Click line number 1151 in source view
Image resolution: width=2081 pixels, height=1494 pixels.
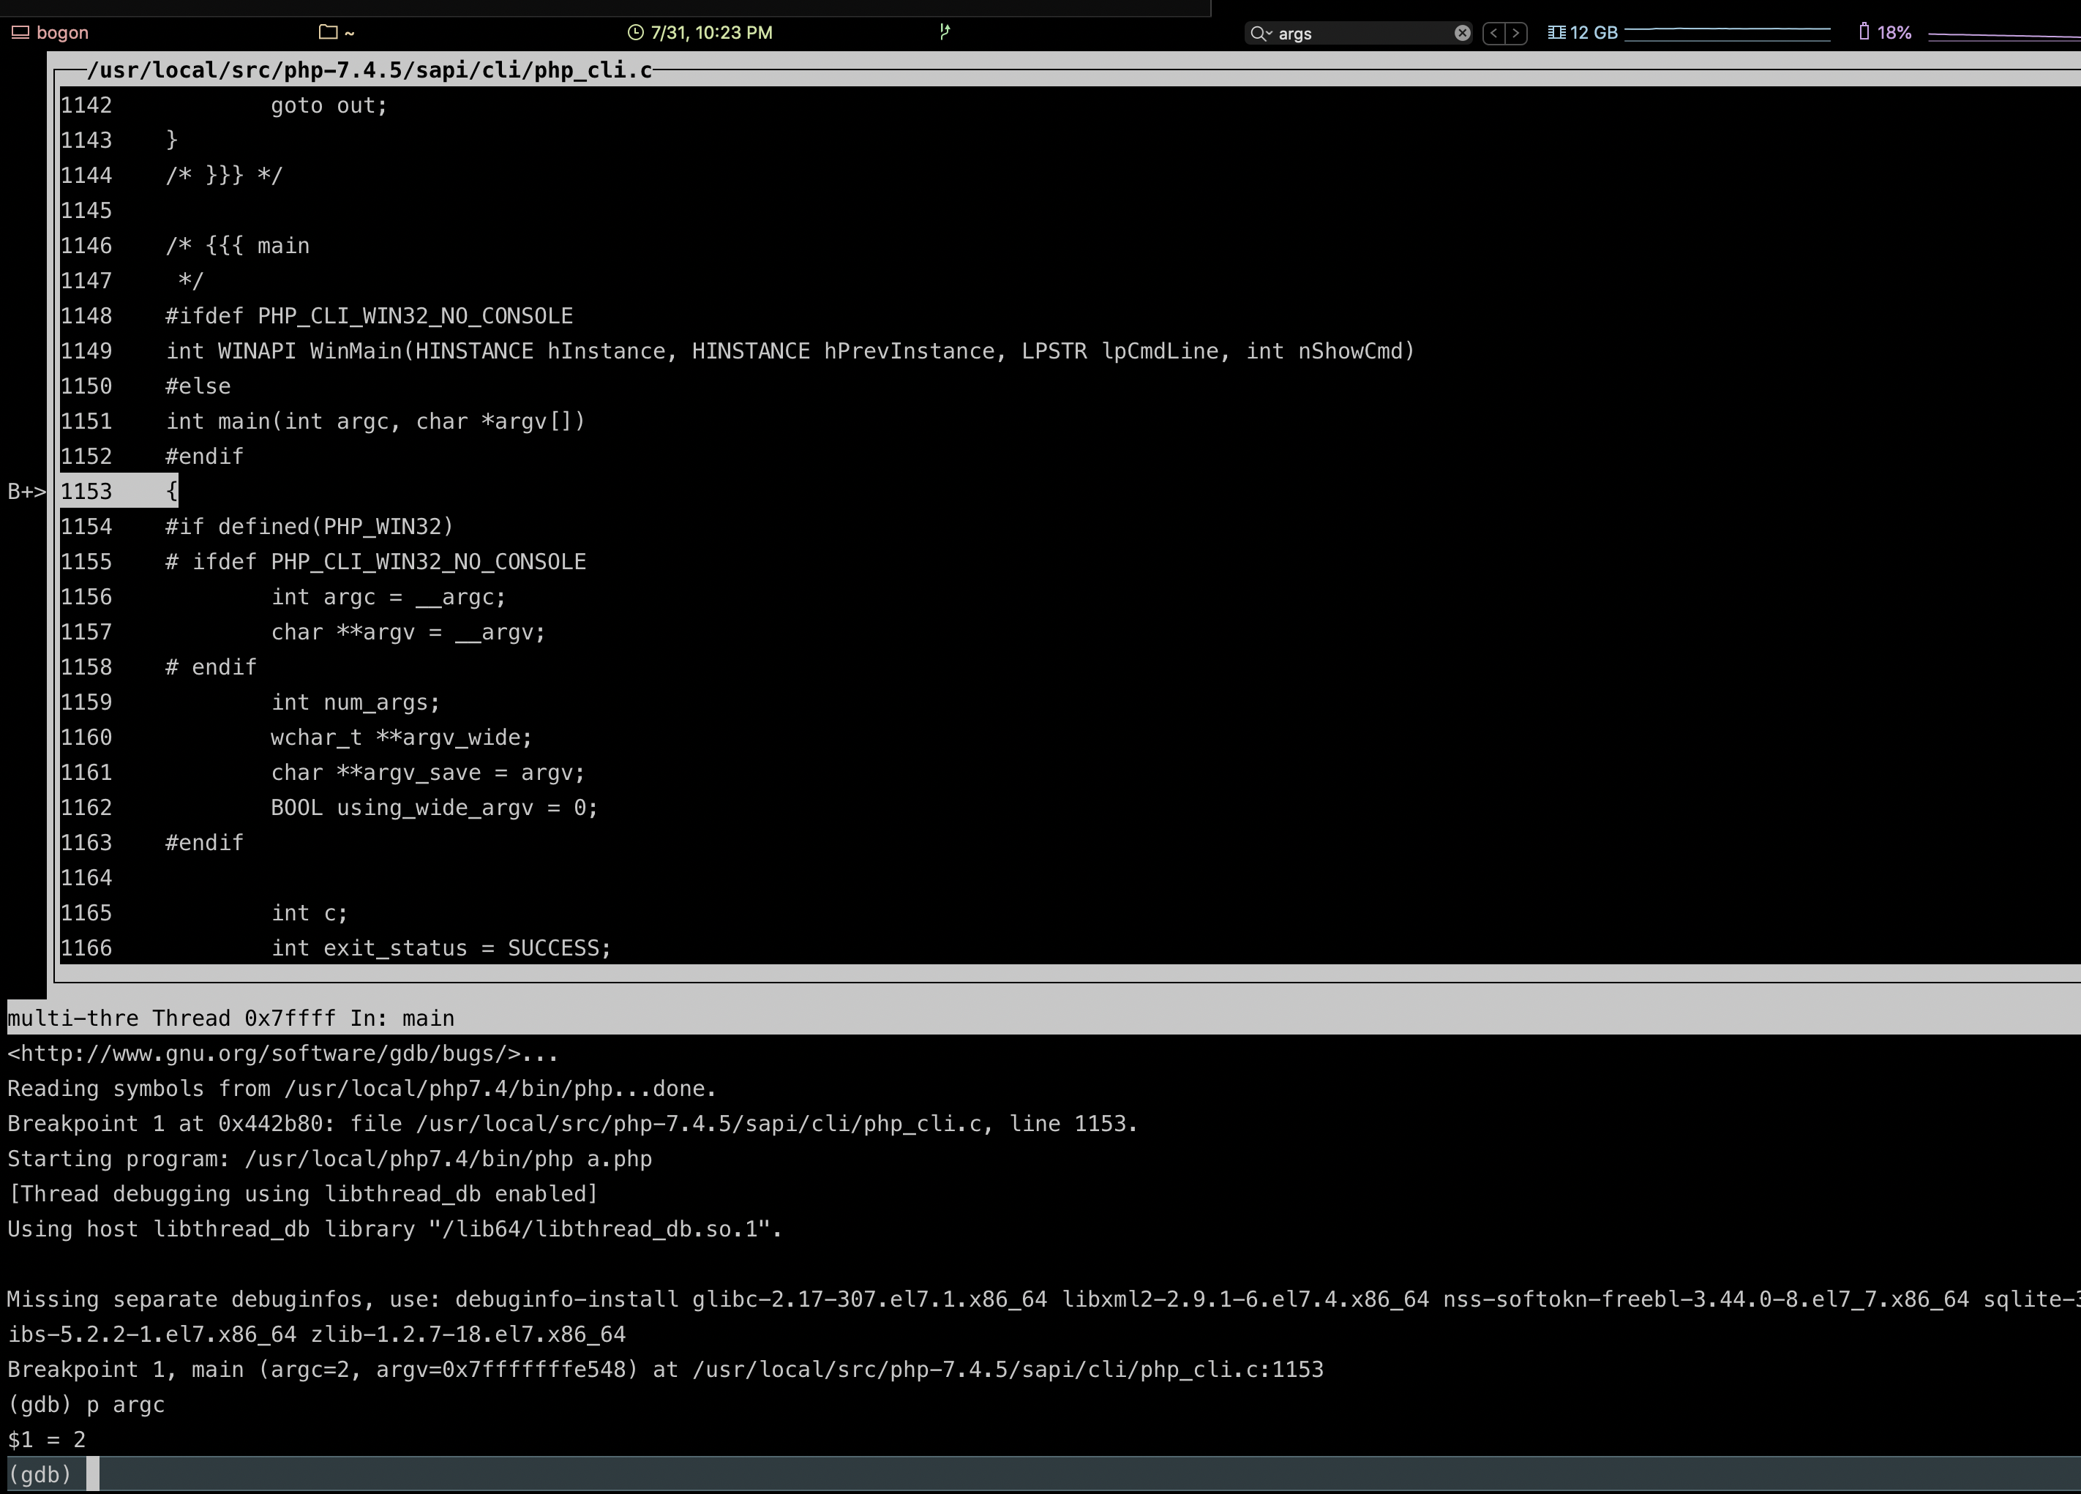pyautogui.click(x=86, y=421)
